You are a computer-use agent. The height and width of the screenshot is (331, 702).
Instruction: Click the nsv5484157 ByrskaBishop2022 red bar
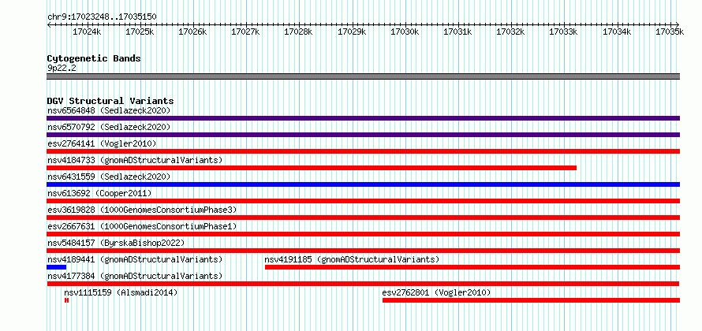[363, 251]
